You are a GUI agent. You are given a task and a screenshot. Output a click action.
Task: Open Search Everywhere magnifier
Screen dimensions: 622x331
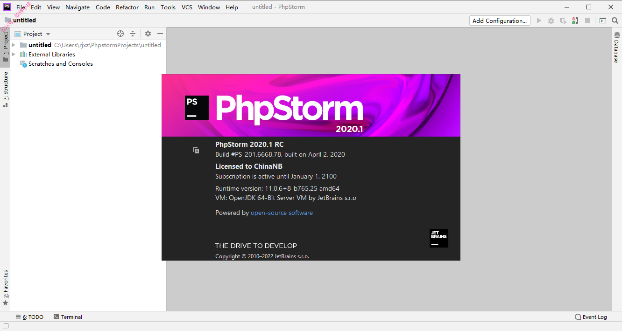[x=615, y=21]
